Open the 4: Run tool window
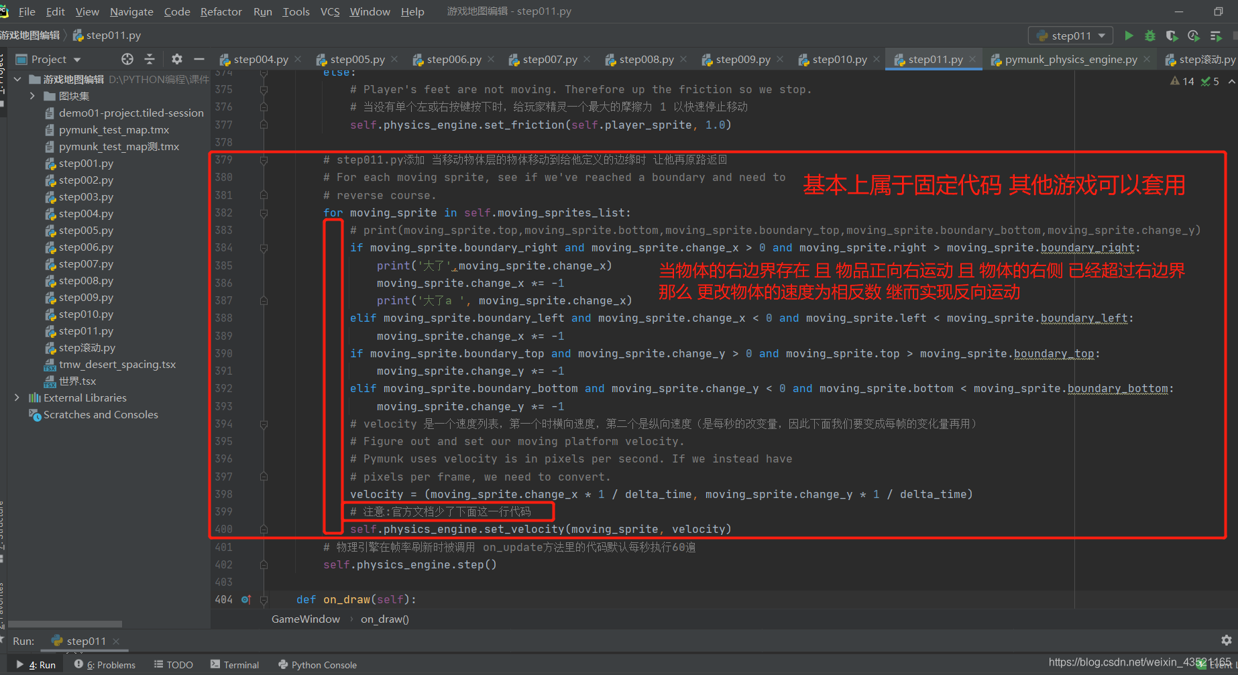The image size is (1238, 675). coord(37,665)
